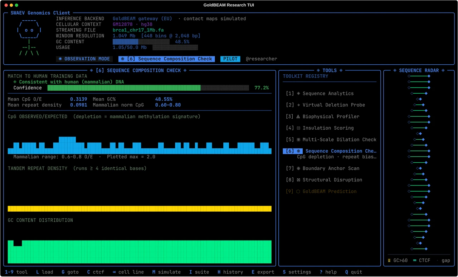Click Mammalian norm CpG value 0.60-0.80

(x=168, y=105)
